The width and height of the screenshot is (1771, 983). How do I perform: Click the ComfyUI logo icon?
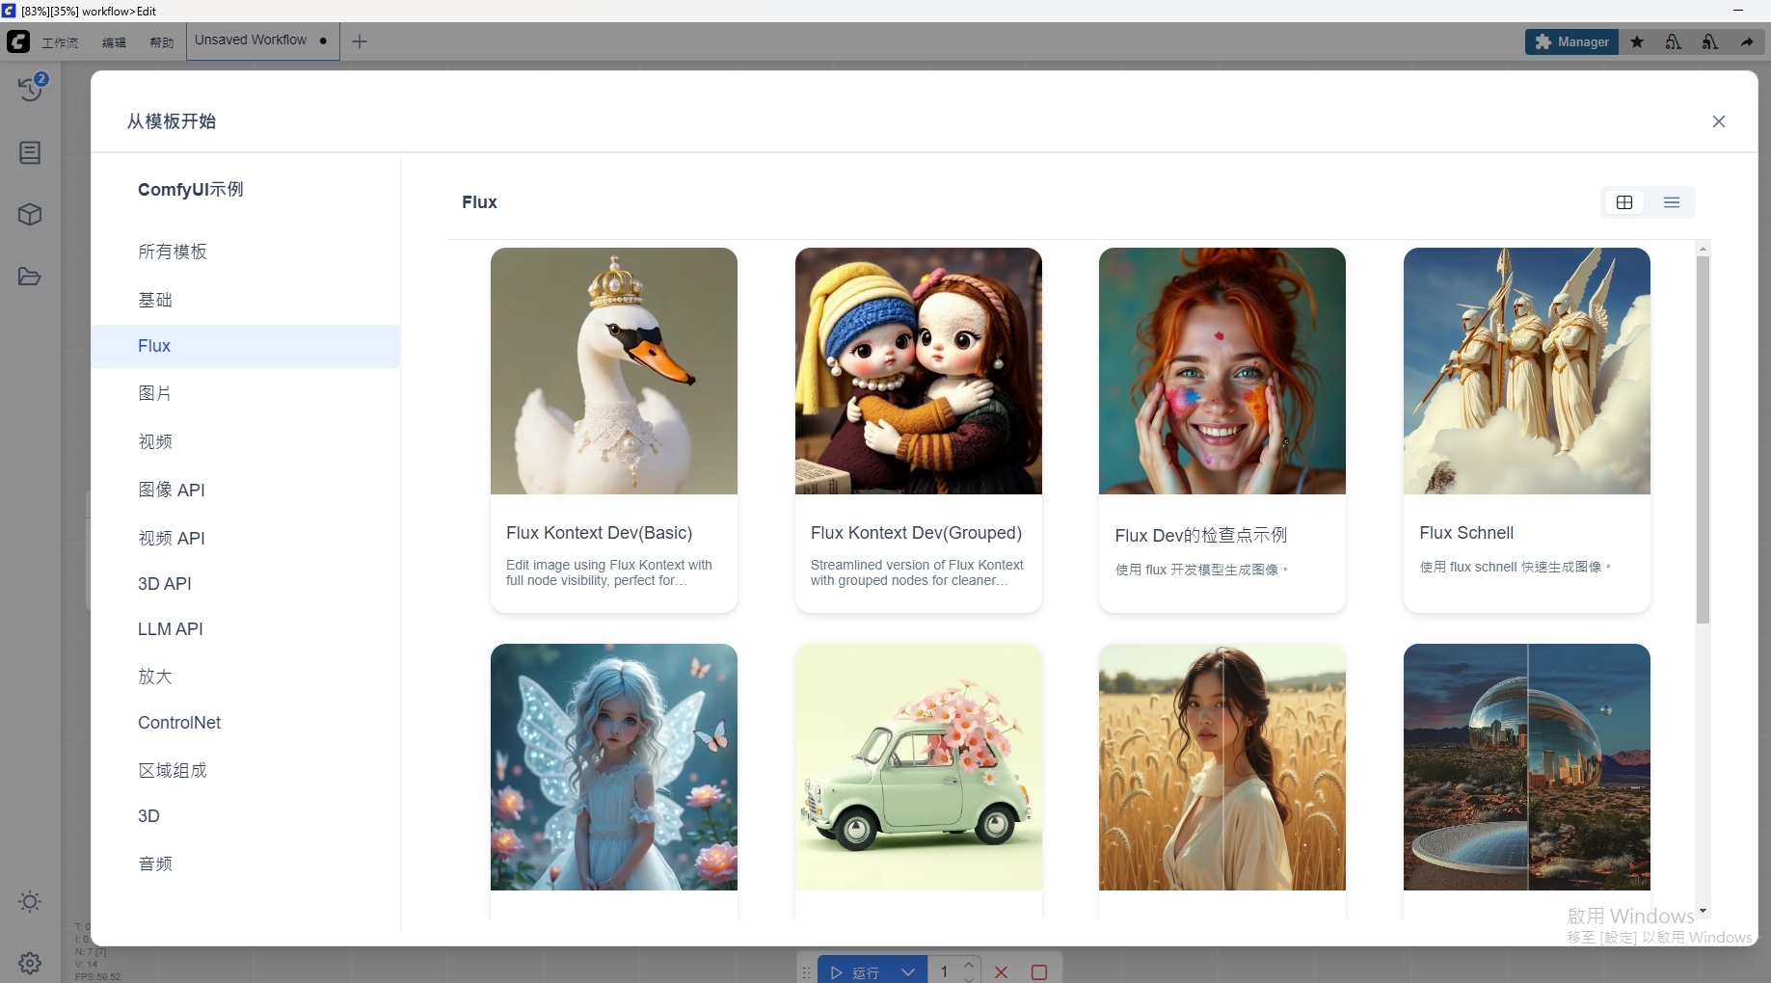pos(18,41)
